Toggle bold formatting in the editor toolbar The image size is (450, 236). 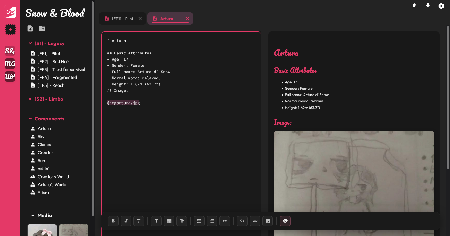(113, 221)
